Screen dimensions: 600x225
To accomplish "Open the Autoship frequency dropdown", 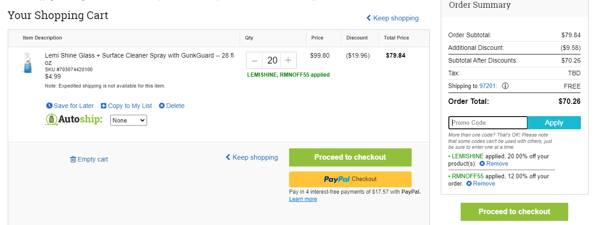I will pos(128,120).
